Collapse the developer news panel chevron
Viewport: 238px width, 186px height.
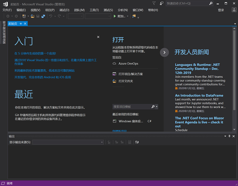(164, 52)
